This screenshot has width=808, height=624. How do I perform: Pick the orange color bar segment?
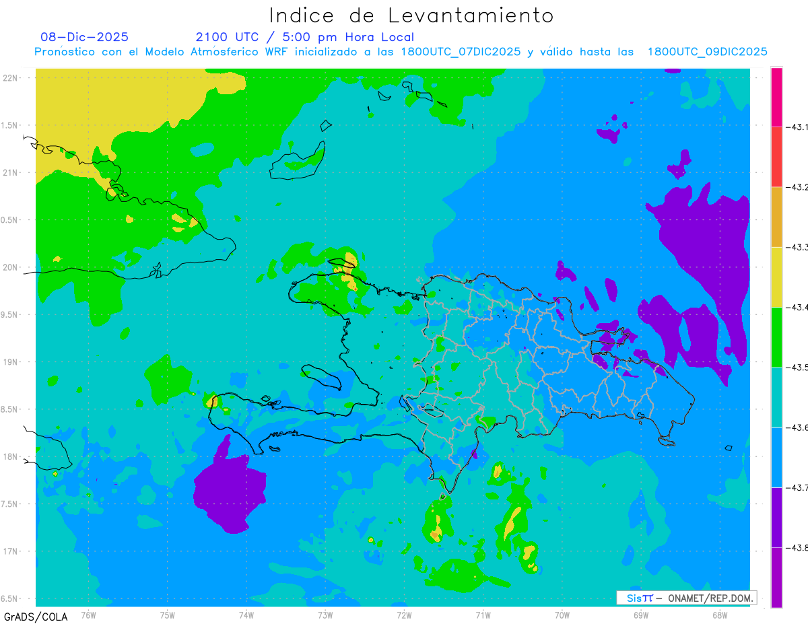click(x=776, y=217)
